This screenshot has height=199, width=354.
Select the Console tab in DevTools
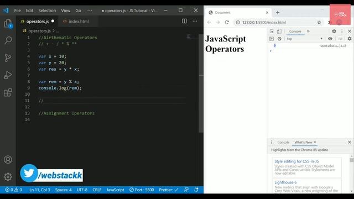(x=295, y=32)
